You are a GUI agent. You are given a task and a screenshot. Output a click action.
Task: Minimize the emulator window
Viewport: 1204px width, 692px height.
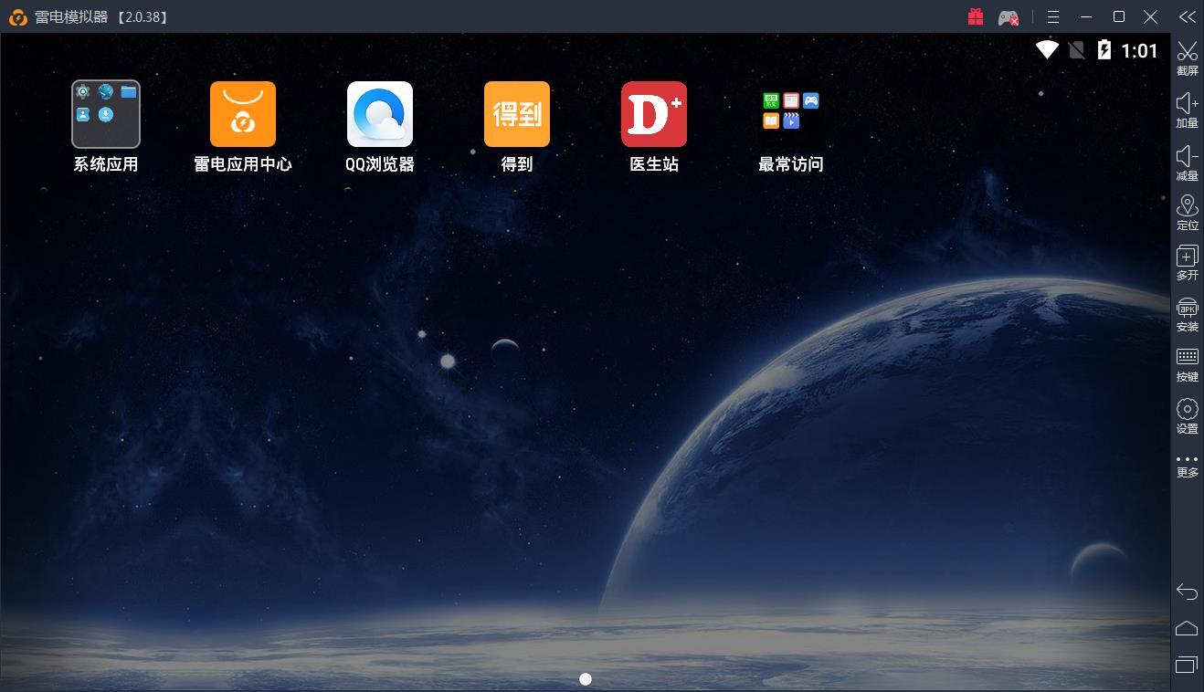click(x=1086, y=16)
